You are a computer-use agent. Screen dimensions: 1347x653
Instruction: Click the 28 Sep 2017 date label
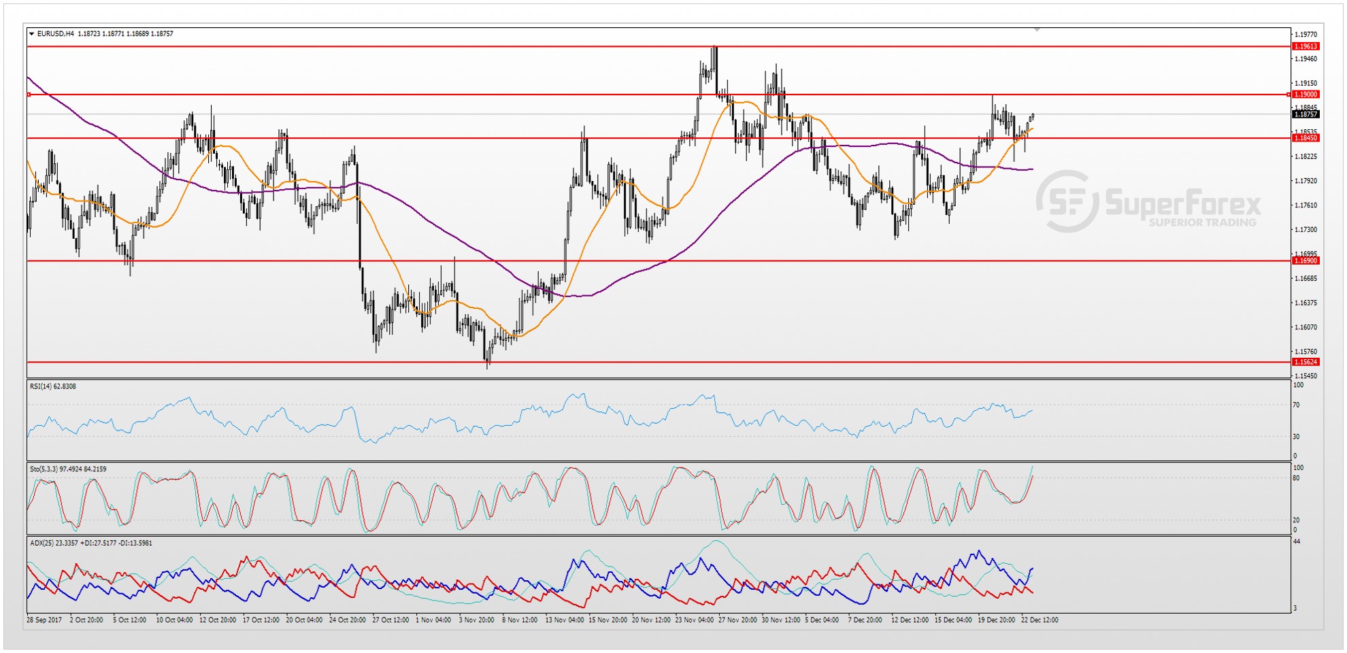click(x=44, y=620)
